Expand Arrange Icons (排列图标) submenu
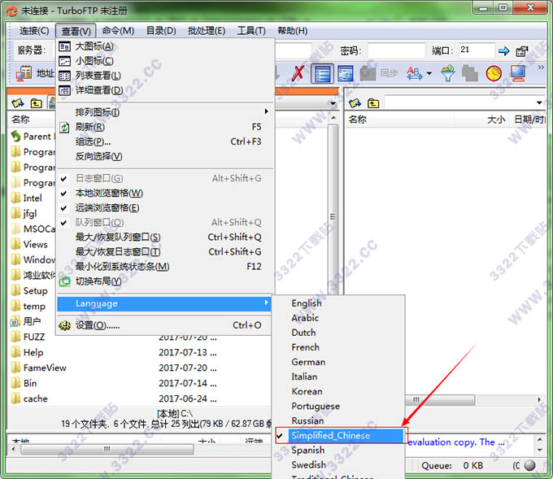Image resolution: width=553 pixels, height=479 pixels. pyautogui.click(x=165, y=112)
